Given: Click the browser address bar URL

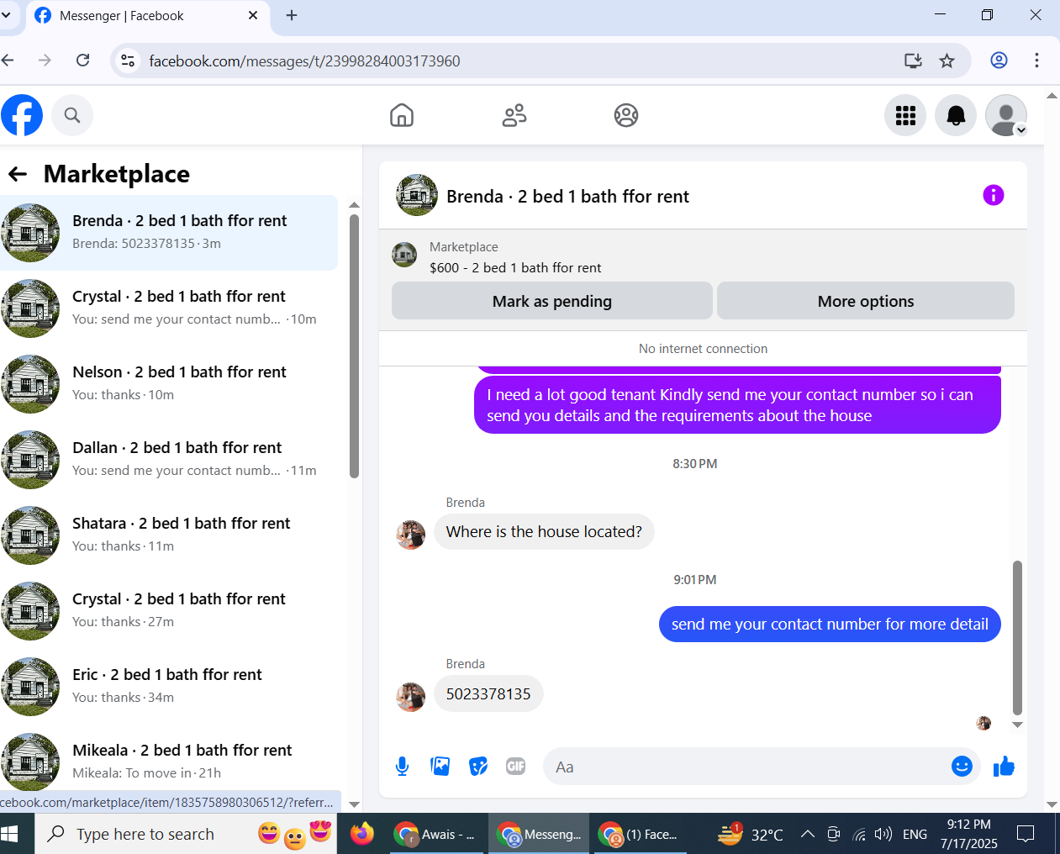Looking at the screenshot, I should click(x=304, y=61).
